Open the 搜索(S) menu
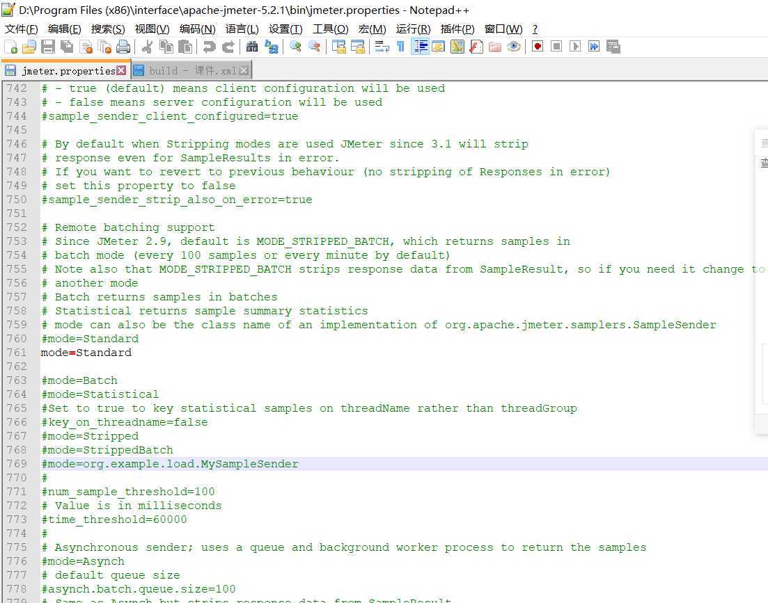 coord(108,29)
